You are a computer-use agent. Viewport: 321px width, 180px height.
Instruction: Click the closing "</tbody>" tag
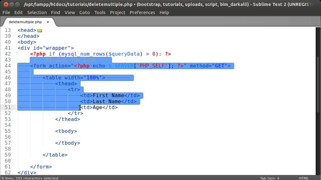68,143
